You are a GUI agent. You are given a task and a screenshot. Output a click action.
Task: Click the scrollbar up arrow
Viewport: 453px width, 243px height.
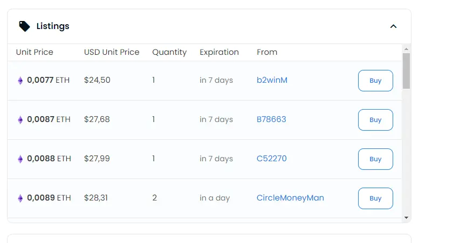[406, 49]
